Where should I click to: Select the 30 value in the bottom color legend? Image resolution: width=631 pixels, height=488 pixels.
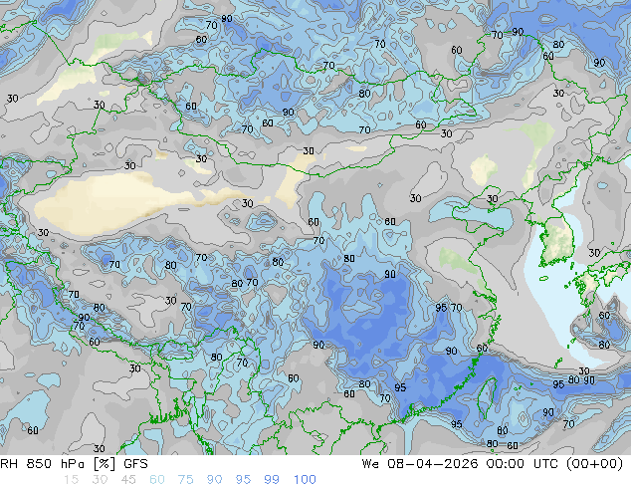click(x=100, y=480)
